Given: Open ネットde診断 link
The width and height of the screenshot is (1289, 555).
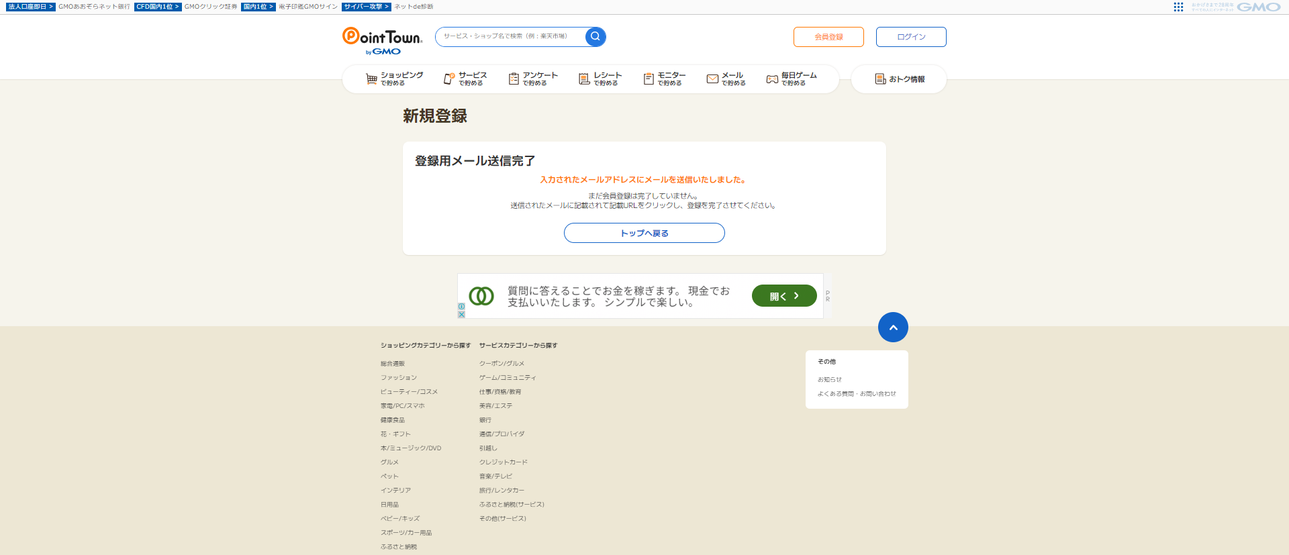Looking at the screenshot, I should click(414, 7).
